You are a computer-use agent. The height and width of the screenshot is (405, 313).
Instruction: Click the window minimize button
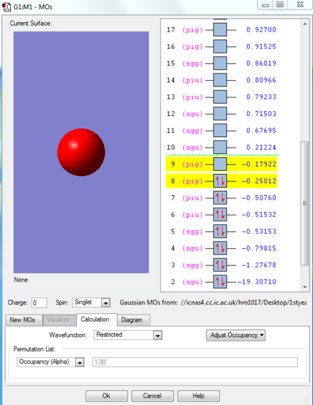(x=265, y=5)
